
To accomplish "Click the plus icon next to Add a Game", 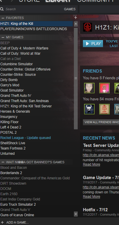I will point(2,222).
